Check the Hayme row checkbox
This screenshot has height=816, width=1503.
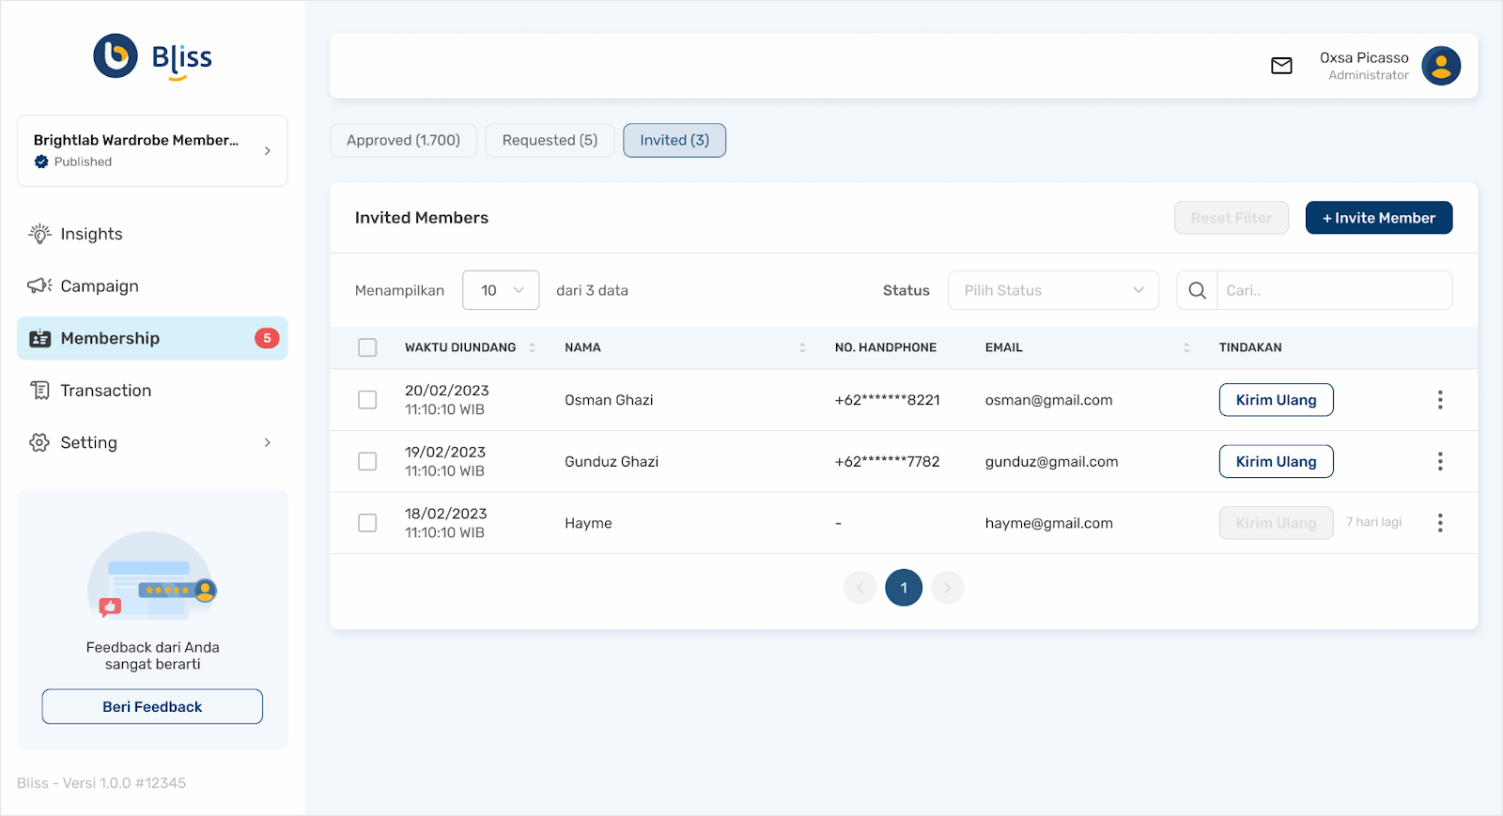point(367,523)
